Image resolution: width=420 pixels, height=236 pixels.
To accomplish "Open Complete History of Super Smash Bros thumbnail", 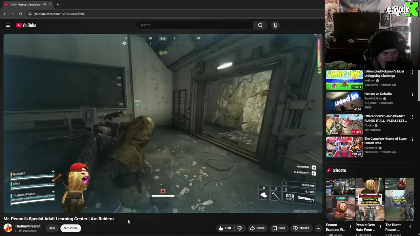I will tap(344, 147).
